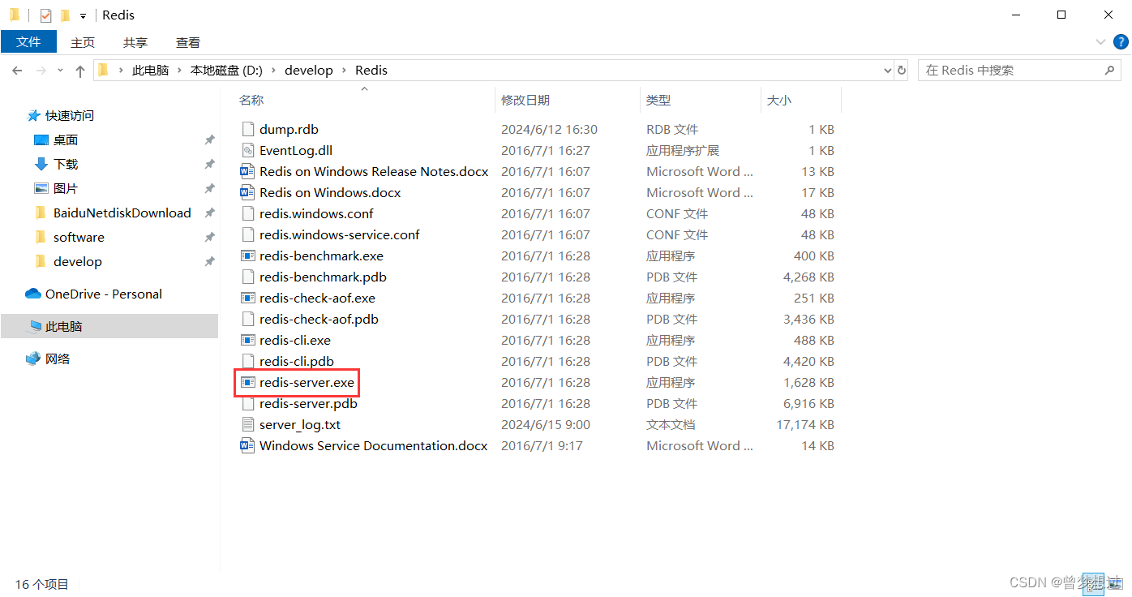Select the redis.windows.conf file name

point(316,213)
